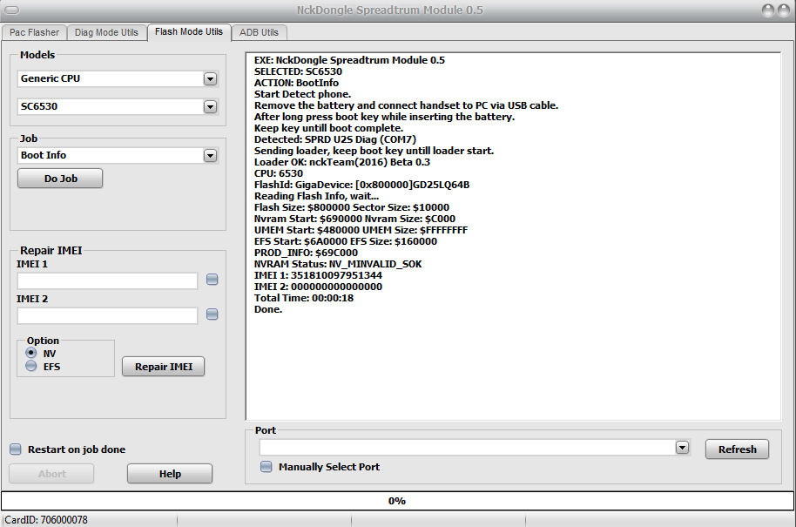796x527 pixels.
Task: Click the log line 'IMEI 2: 000000000000000'
Action: (318, 287)
